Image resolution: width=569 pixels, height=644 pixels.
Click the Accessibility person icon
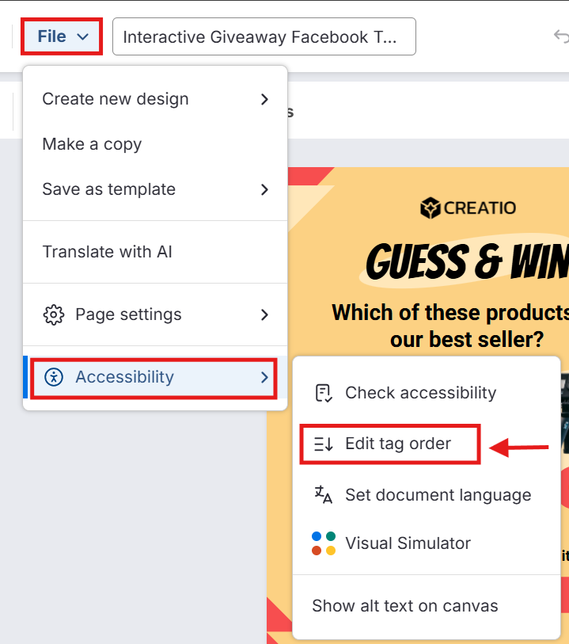click(x=53, y=377)
